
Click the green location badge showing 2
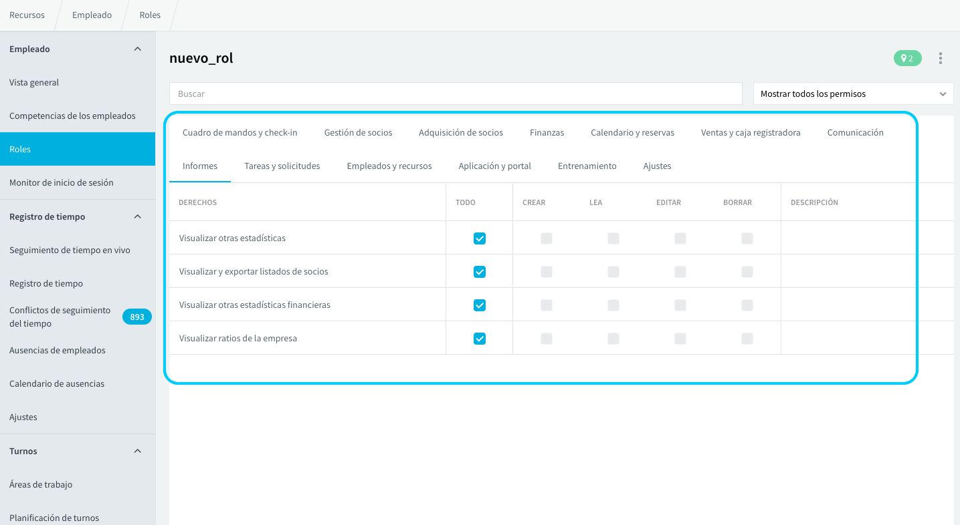click(908, 58)
